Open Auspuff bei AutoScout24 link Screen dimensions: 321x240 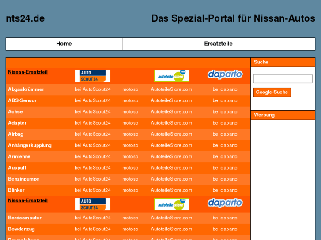click(x=93, y=168)
